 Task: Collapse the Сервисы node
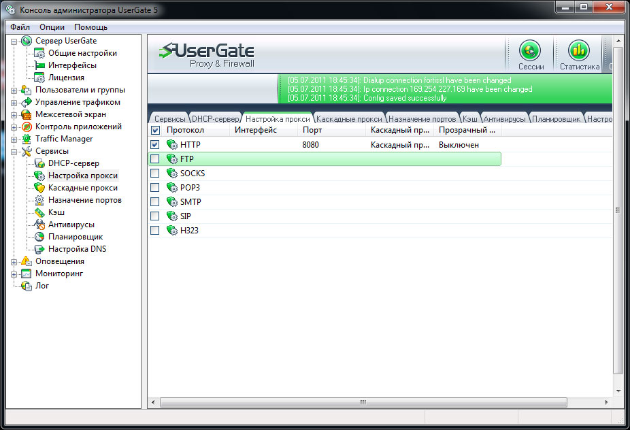[x=14, y=152]
